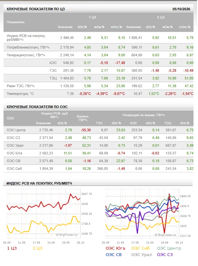The width and height of the screenshot is (198, 266).
Task: Click the date 05/10/2026 in header
Action: coord(181,9)
